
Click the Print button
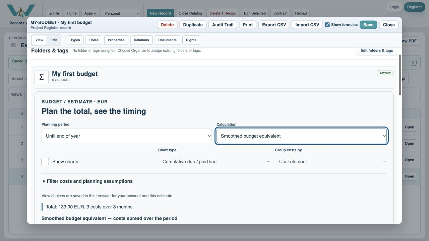point(248,25)
